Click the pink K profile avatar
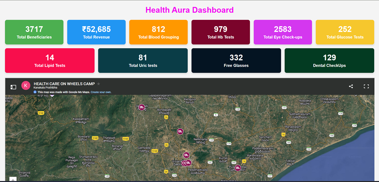 tap(26, 85)
